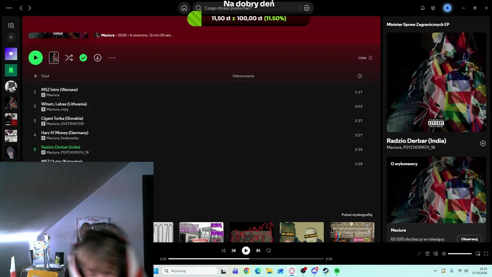Viewport: 492px width, 277px height.
Task: Play the album with the green play button
Action: click(35, 58)
